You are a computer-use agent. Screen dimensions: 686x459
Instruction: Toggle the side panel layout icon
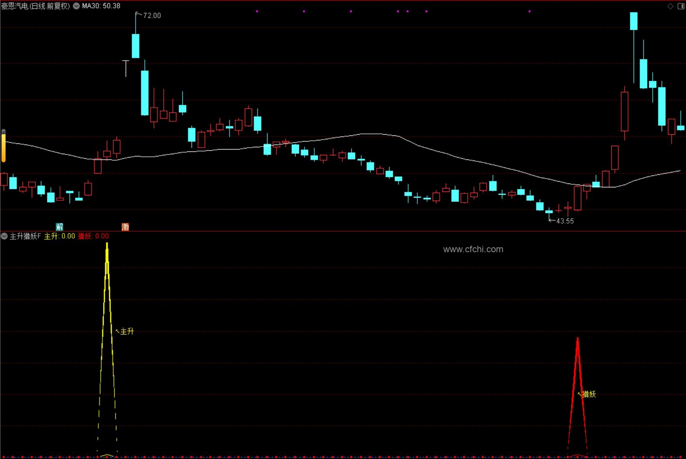click(681, 6)
